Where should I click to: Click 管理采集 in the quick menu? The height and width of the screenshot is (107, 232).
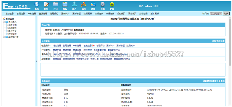tap(77, 50)
